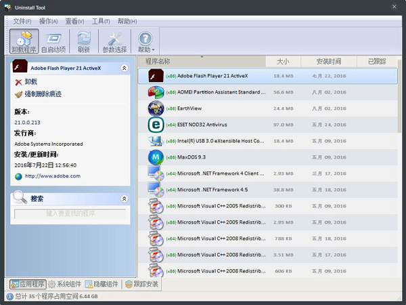Select the Visual C++ 2005 Redistrib 2.95 MB icon
The height and width of the screenshot is (305, 406).
(156, 222)
